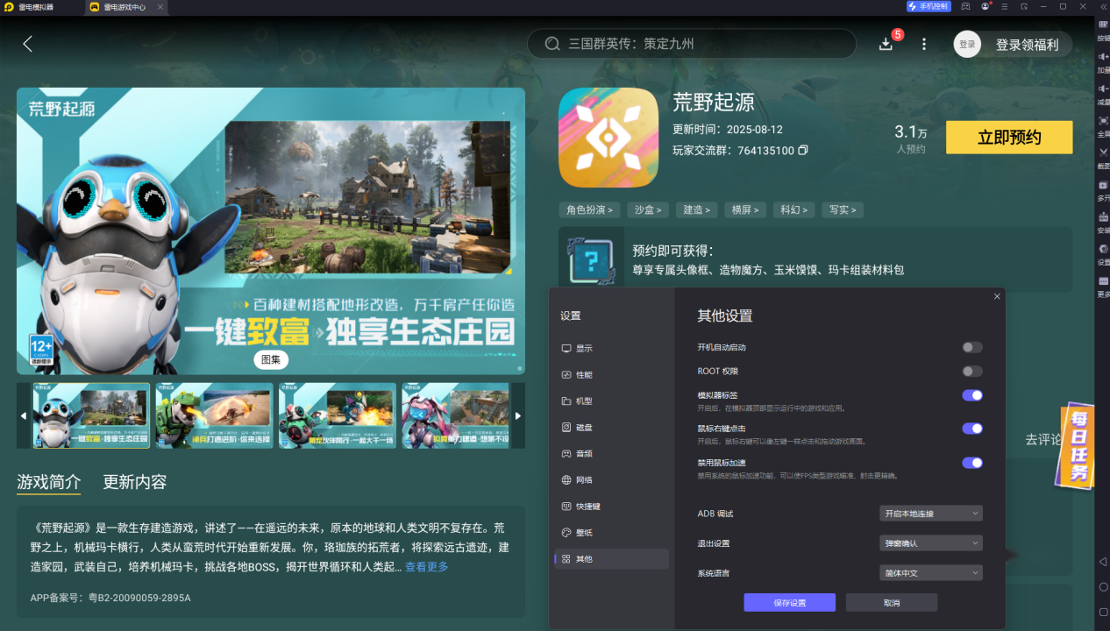Open the ADB 调试 dropdown
The height and width of the screenshot is (631, 1110).
coord(930,514)
